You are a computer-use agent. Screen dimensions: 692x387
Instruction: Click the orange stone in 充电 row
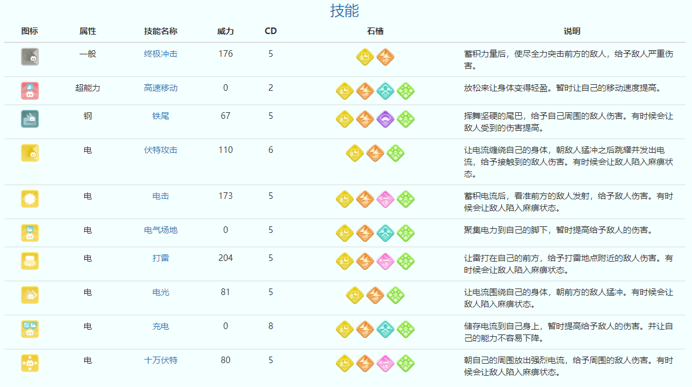pyautogui.click(x=365, y=329)
